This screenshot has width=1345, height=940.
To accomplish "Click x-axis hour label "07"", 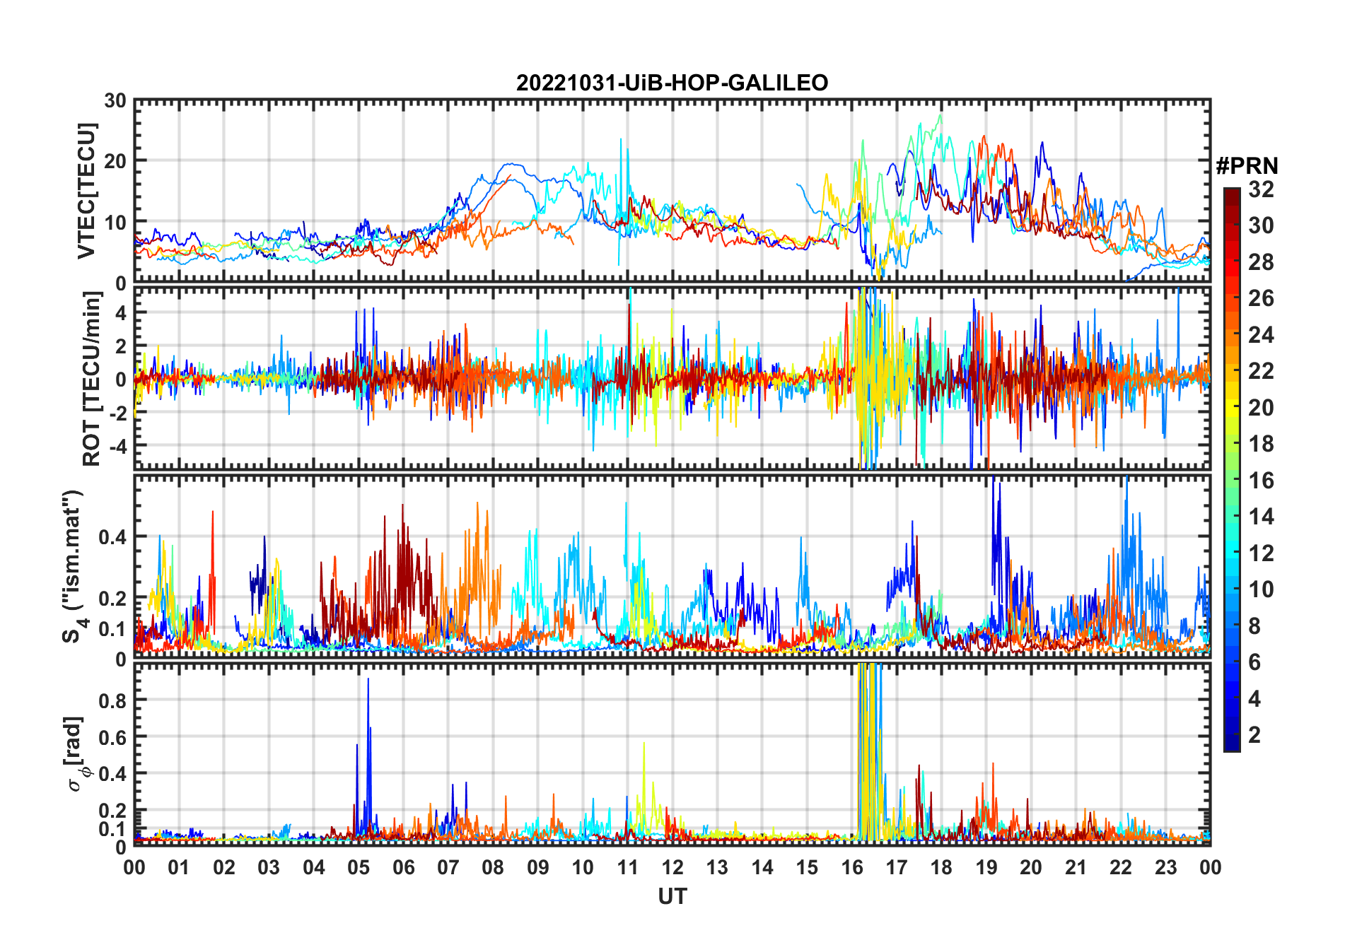I will tap(448, 868).
